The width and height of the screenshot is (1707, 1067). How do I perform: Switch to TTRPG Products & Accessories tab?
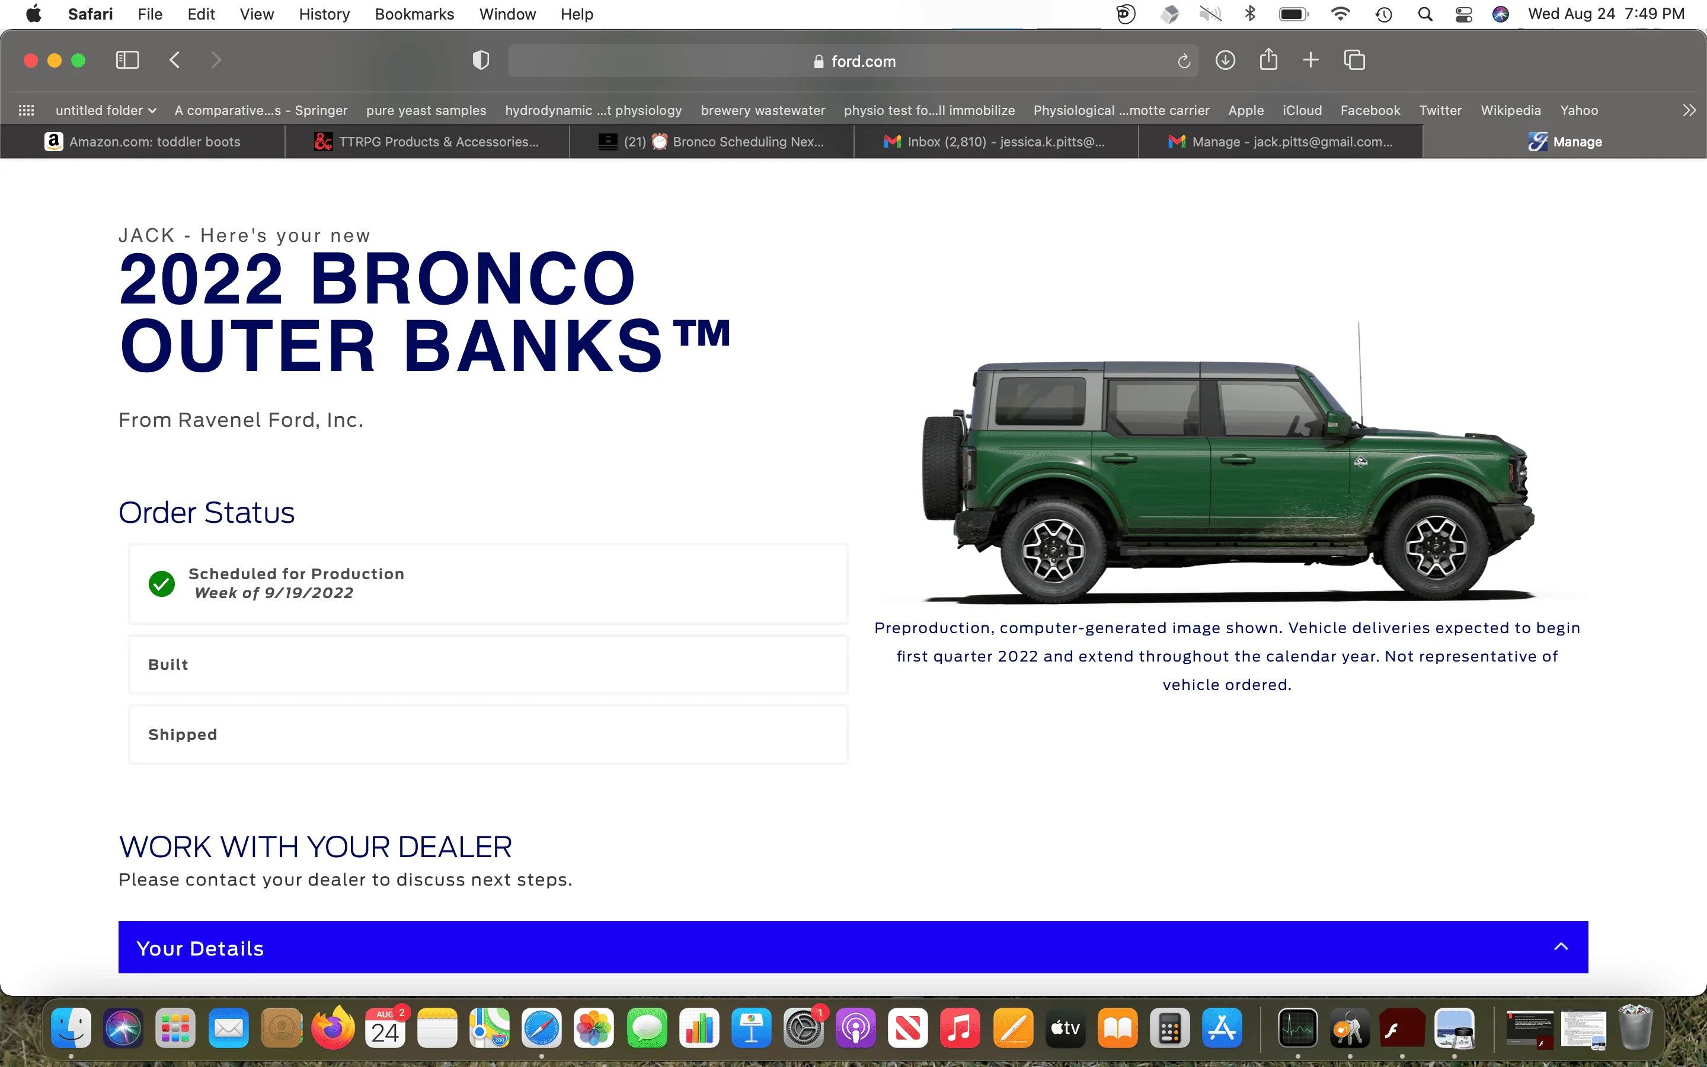[x=427, y=142]
